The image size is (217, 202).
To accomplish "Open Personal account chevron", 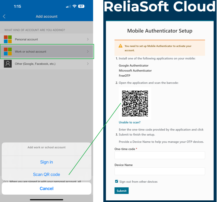I will pos(88,39).
